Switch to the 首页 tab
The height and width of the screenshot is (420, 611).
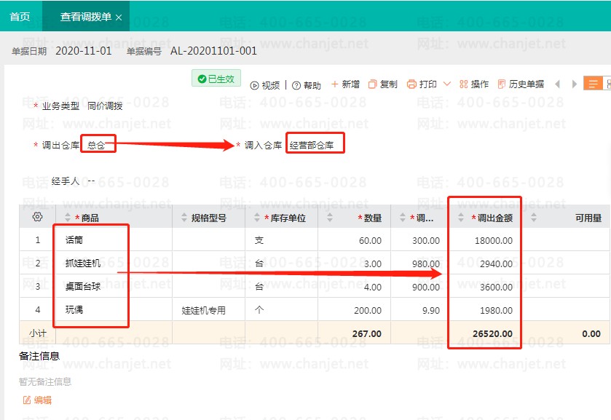[x=20, y=17]
